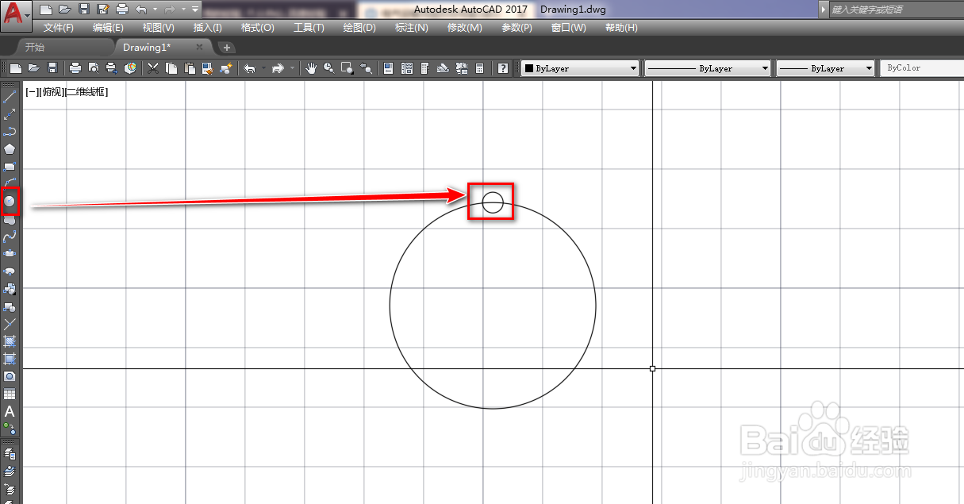This screenshot has width=964, height=504.
Task: Select the Revision Cloud tool
Action: (10, 219)
